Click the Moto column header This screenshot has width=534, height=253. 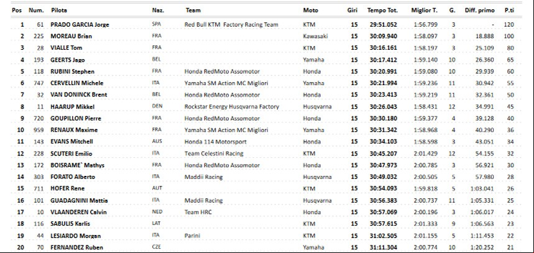[311, 10]
